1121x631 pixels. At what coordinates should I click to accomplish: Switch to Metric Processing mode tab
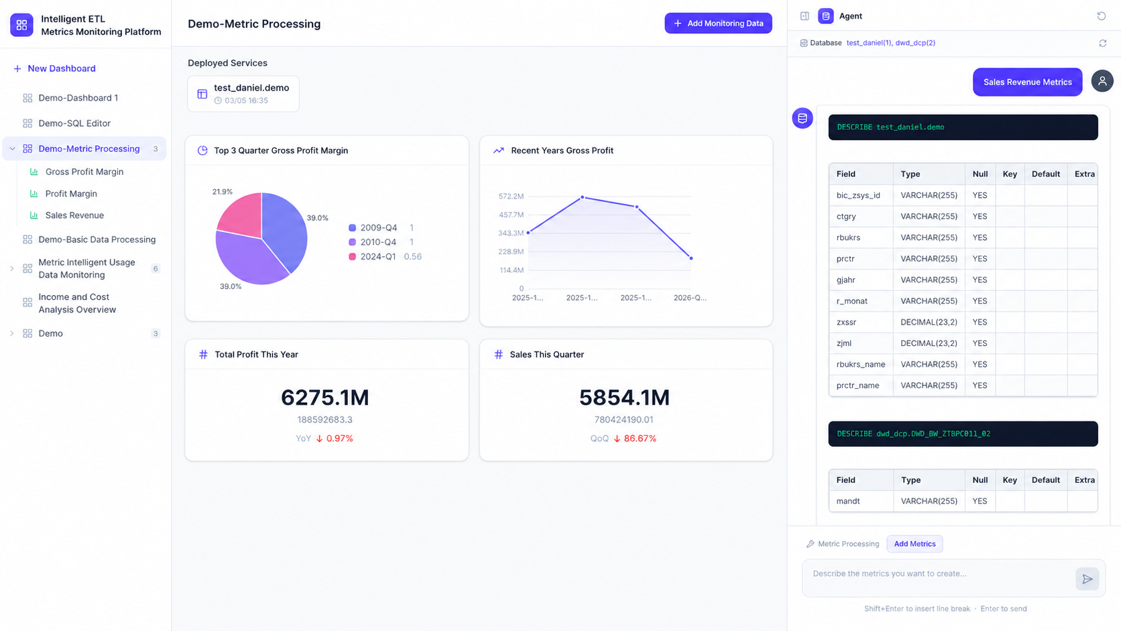[x=843, y=544]
